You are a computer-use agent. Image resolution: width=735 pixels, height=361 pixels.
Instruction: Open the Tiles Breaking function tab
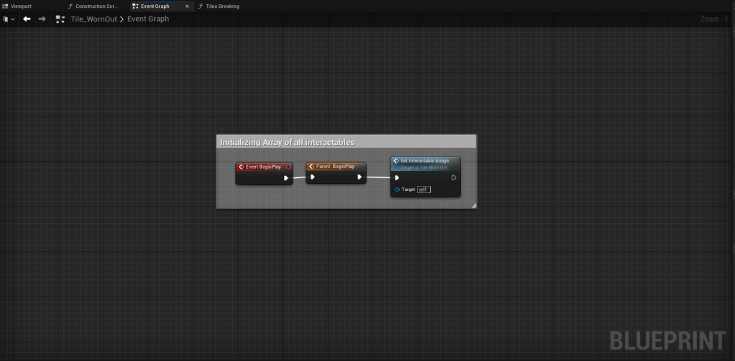pos(222,6)
